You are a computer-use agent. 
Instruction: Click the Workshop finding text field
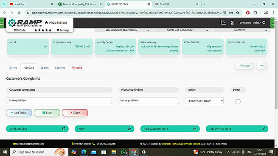(x=149, y=100)
